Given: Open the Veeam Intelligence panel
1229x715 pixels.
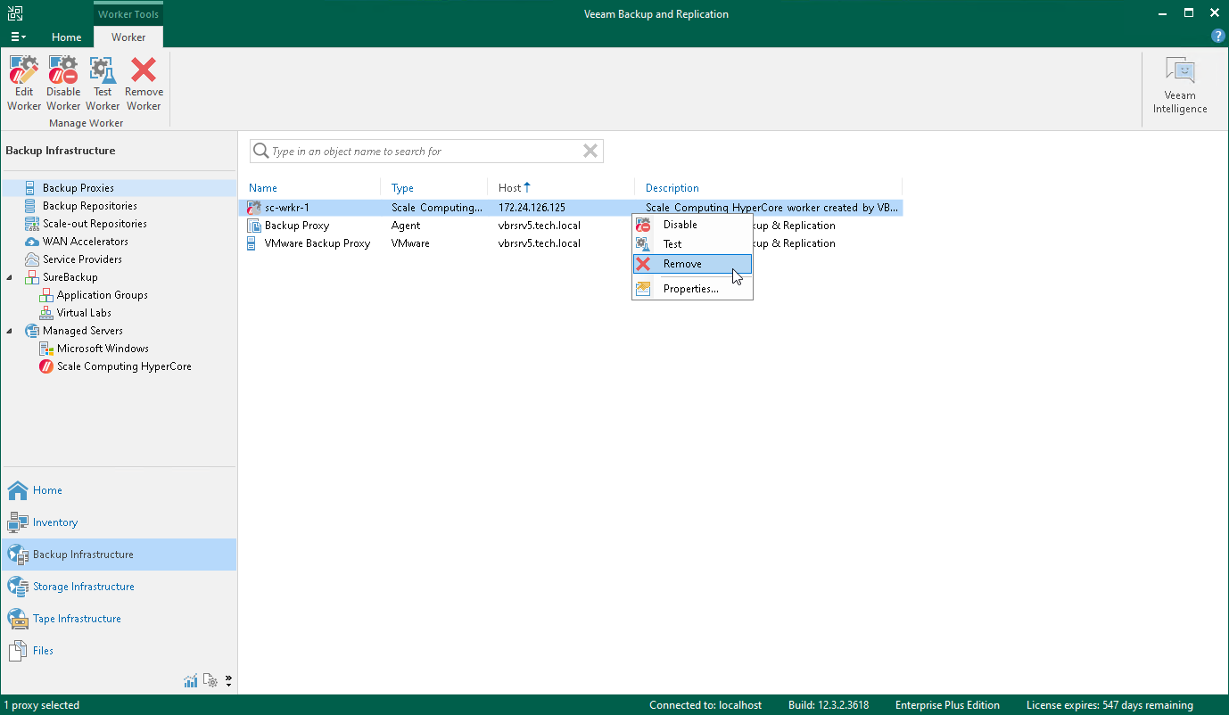Looking at the screenshot, I should 1179,86.
